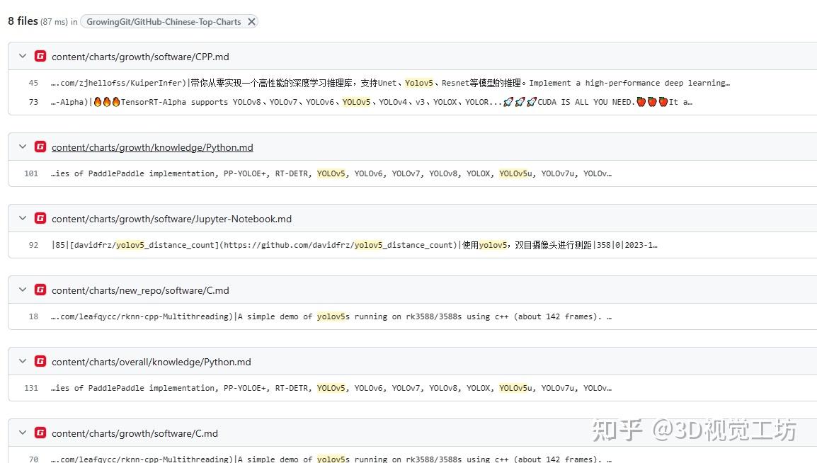Click line number 45 in CPP.md

[x=33, y=82]
